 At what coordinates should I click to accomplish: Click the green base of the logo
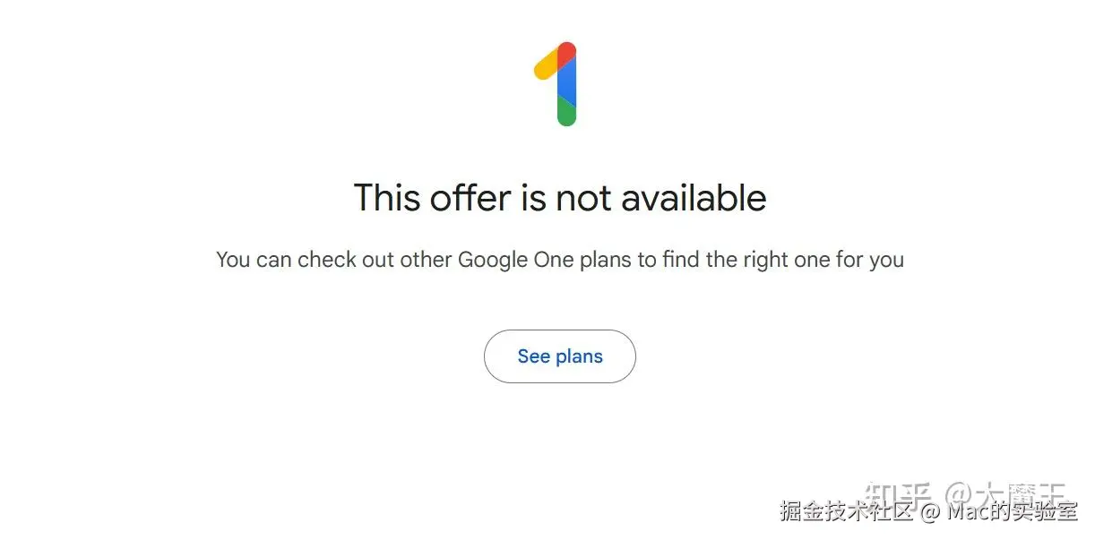pos(566,113)
